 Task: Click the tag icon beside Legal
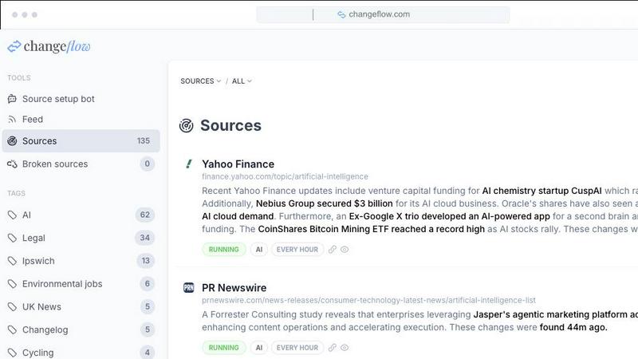tap(12, 238)
